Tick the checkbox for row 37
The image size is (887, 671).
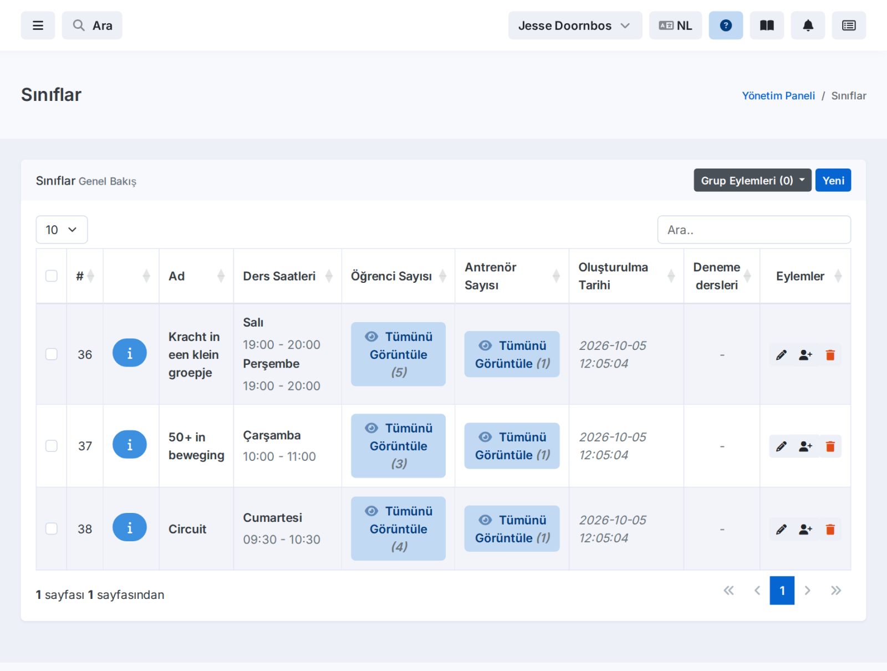tap(52, 446)
